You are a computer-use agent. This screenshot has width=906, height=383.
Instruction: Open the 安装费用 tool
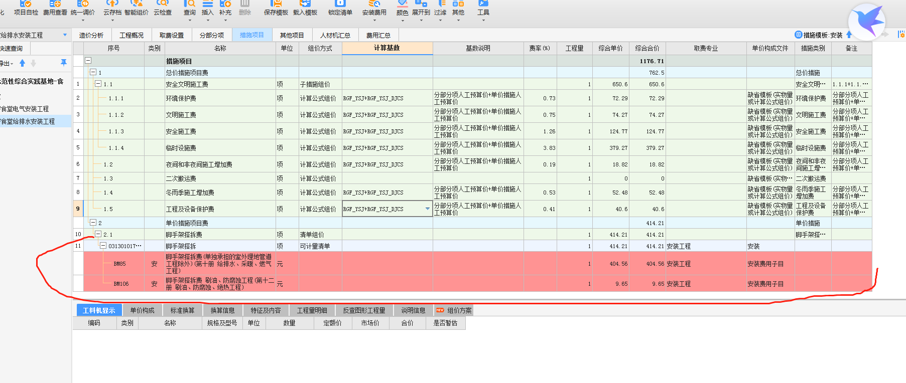374,8
